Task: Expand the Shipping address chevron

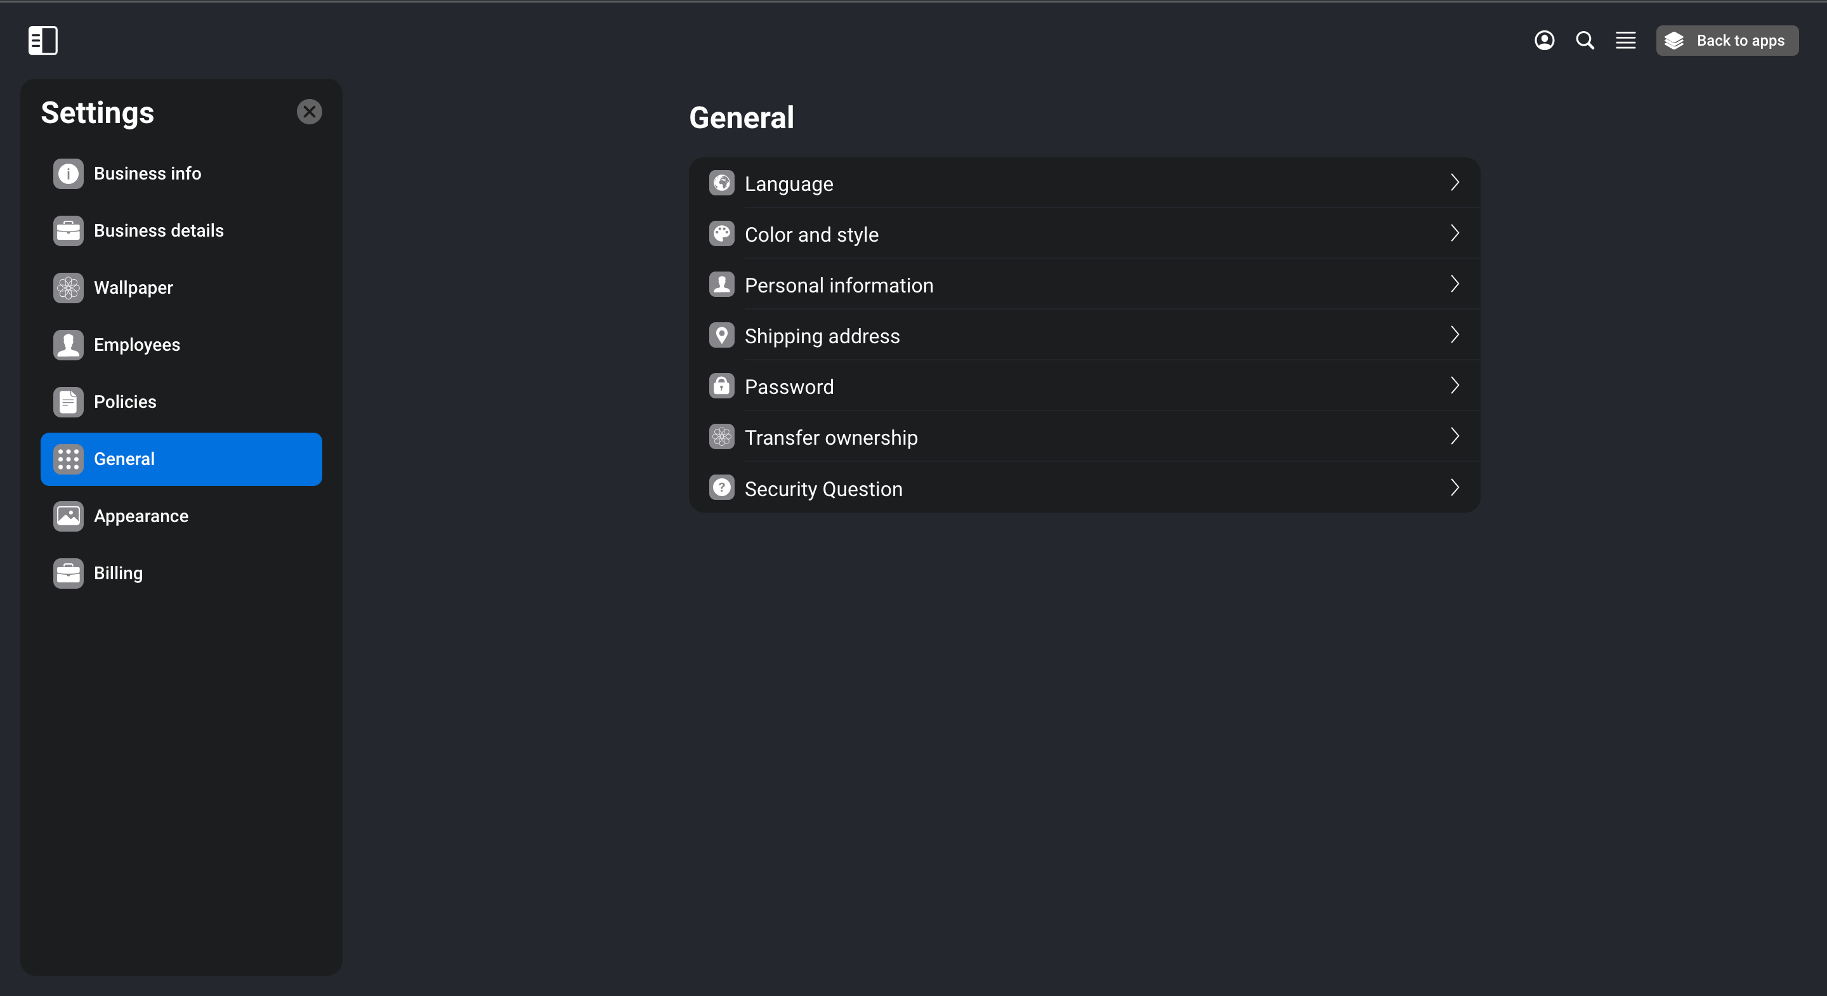Action: (1455, 335)
